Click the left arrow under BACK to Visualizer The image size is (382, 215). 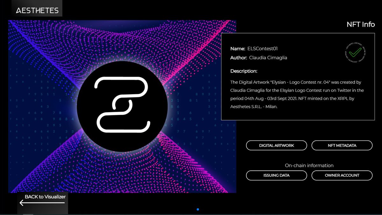tap(42, 203)
